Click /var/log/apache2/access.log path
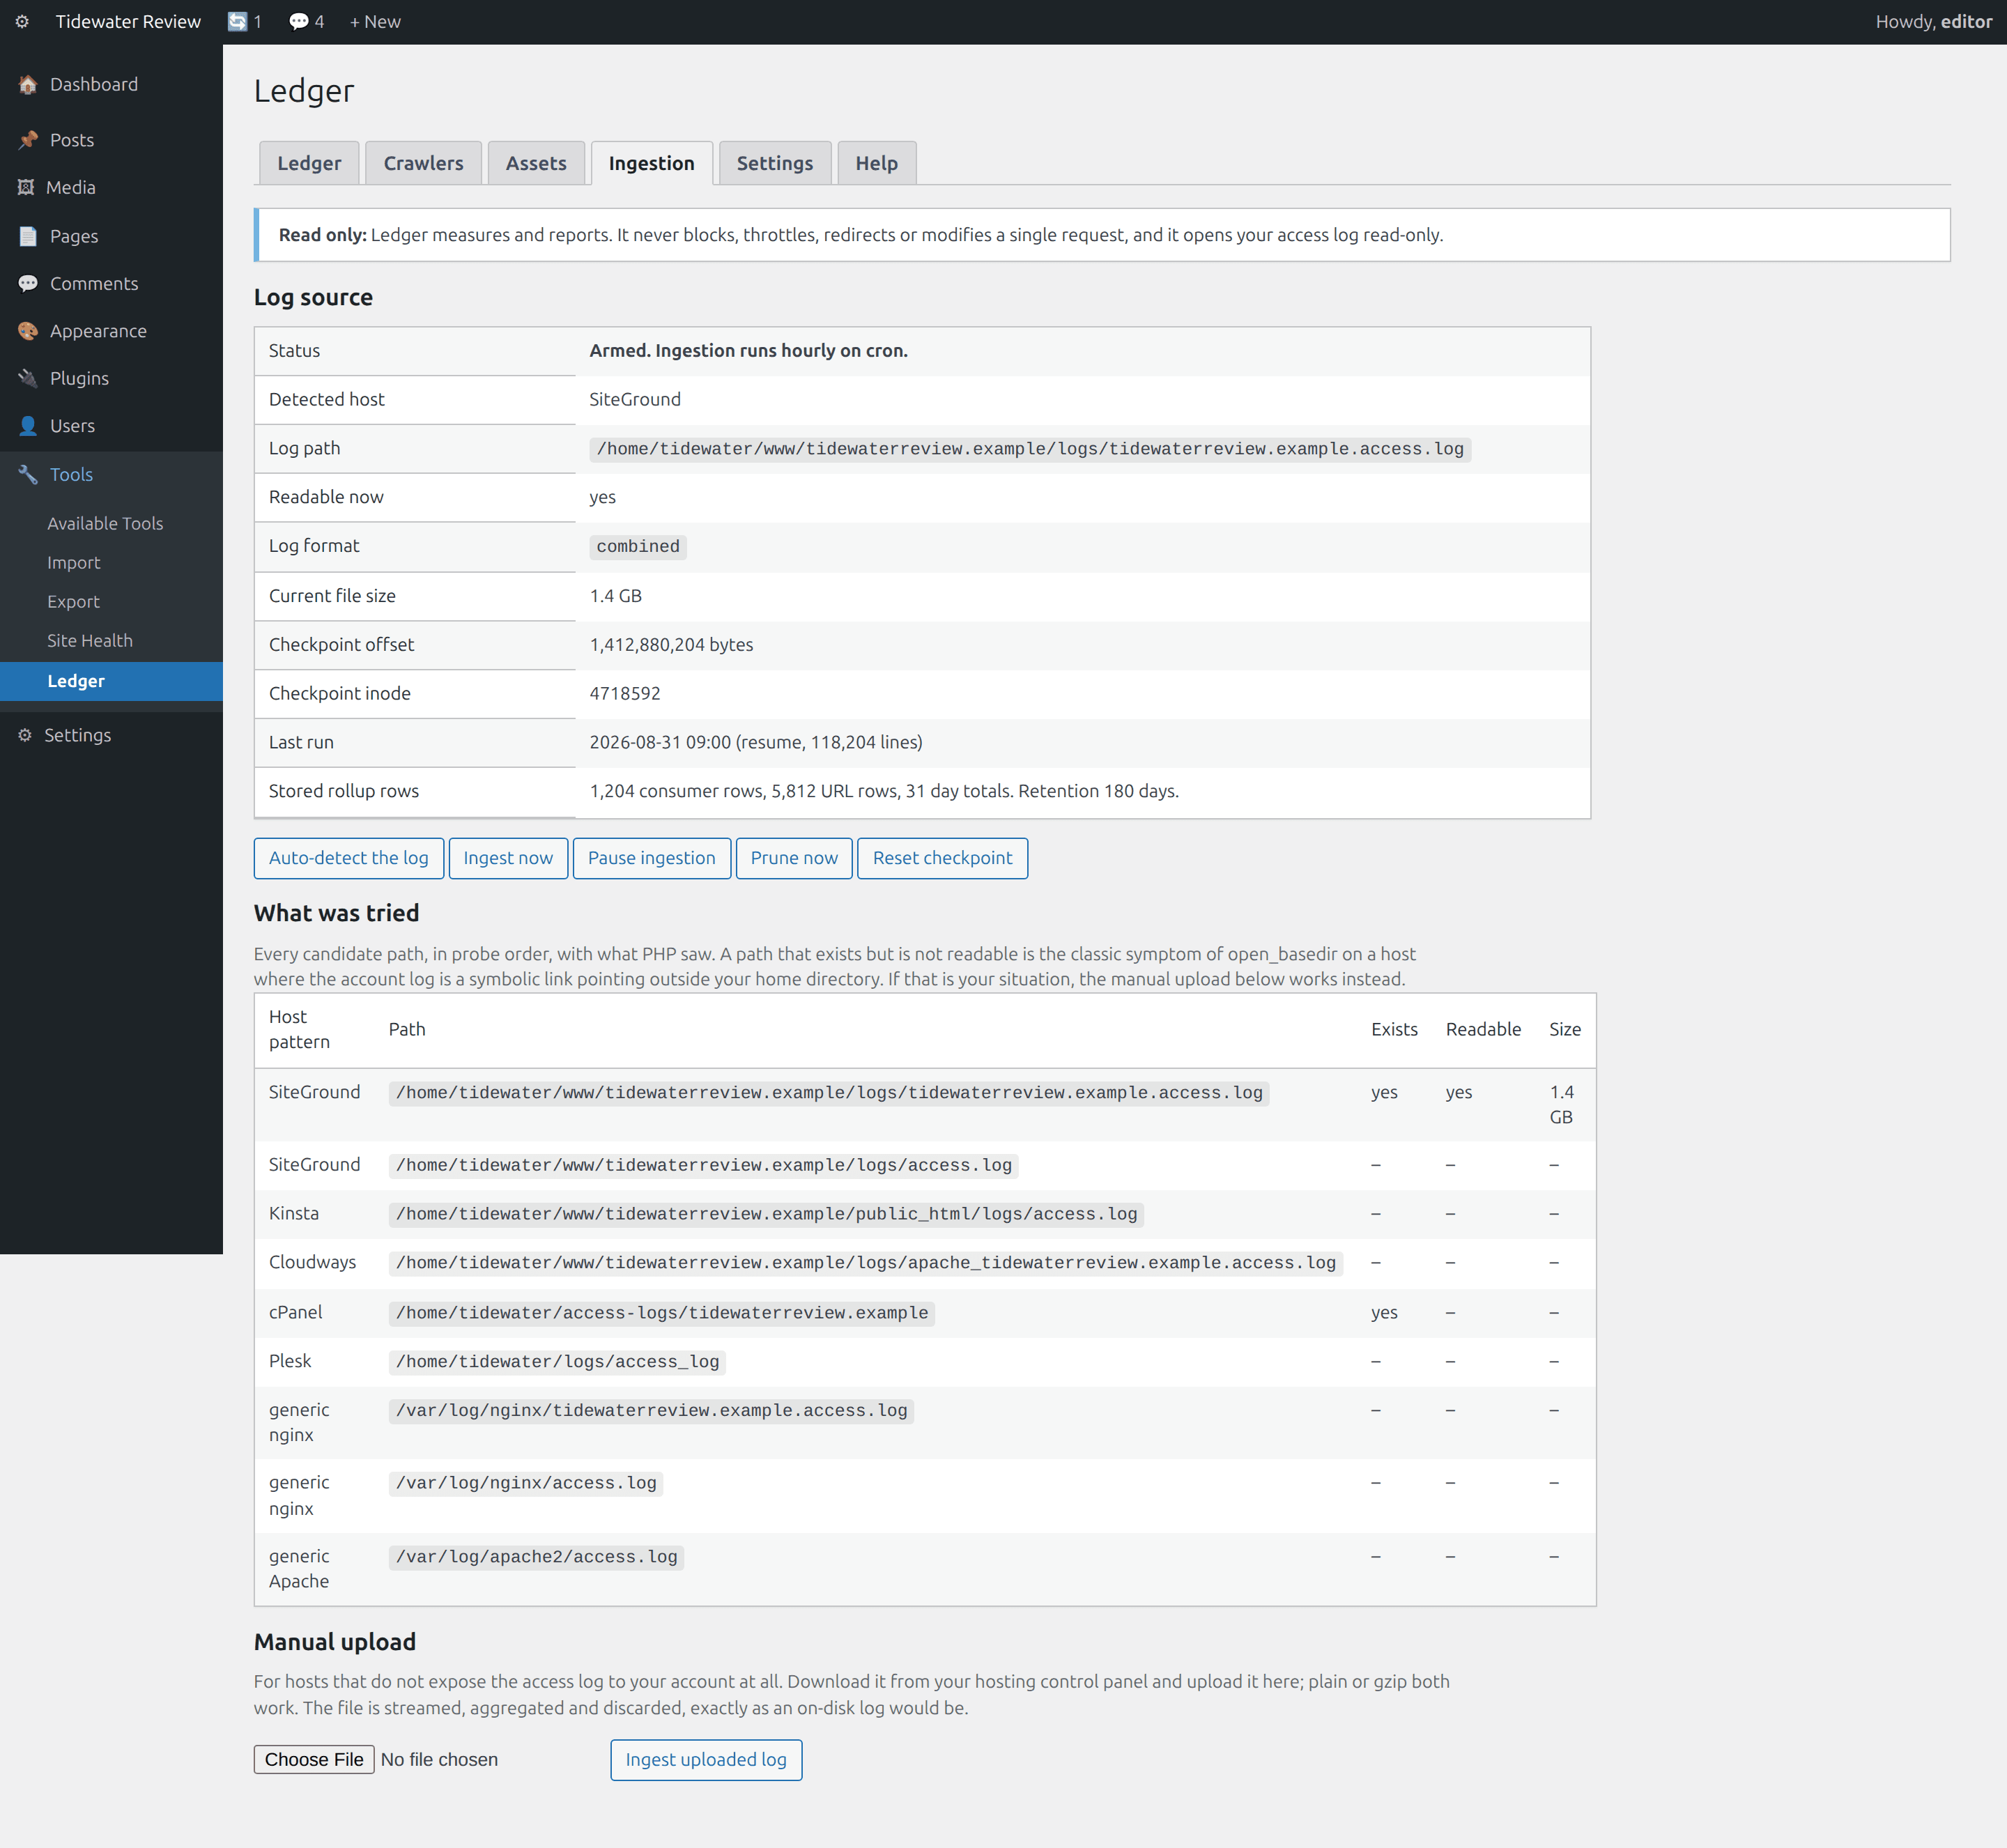 click(536, 1557)
